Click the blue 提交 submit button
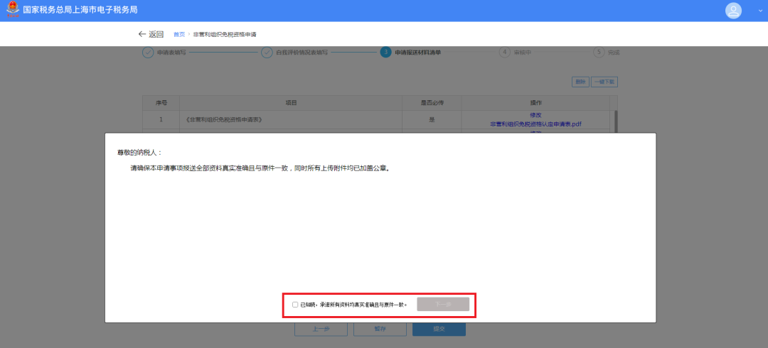The height and width of the screenshot is (348, 768). tap(439, 329)
